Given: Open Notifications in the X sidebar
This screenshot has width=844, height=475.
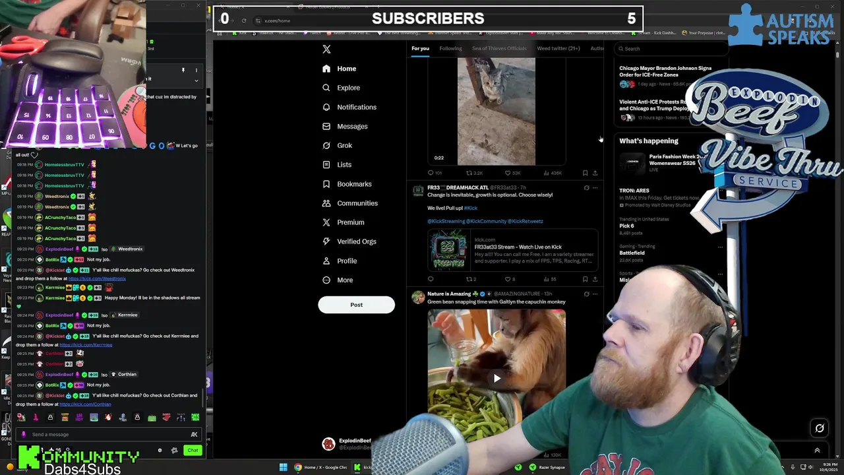Looking at the screenshot, I should 349,107.
